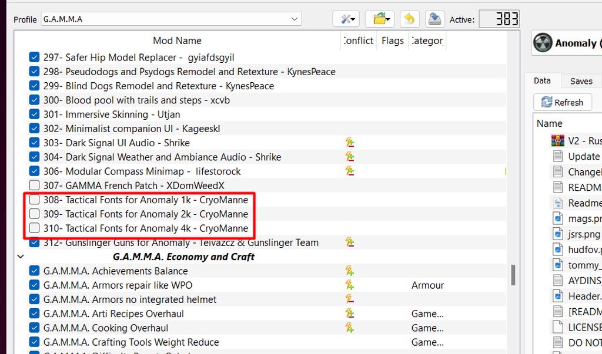602x354 pixels.
Task: Click the Anomaly radiation logo icon
Action: [x=543, y=43]
